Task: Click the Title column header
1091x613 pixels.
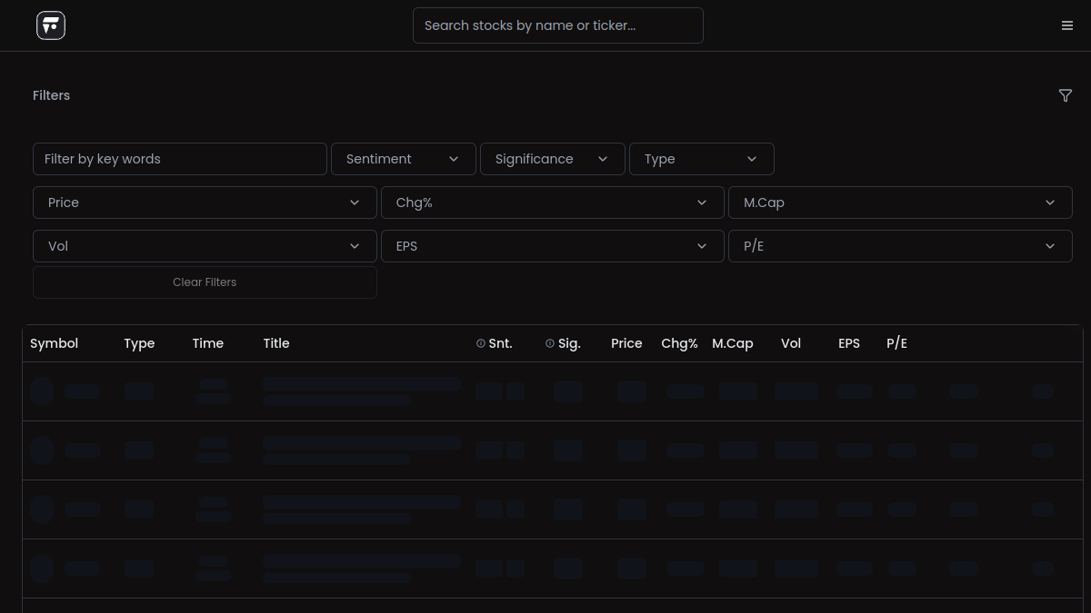Action: point(276,343)
